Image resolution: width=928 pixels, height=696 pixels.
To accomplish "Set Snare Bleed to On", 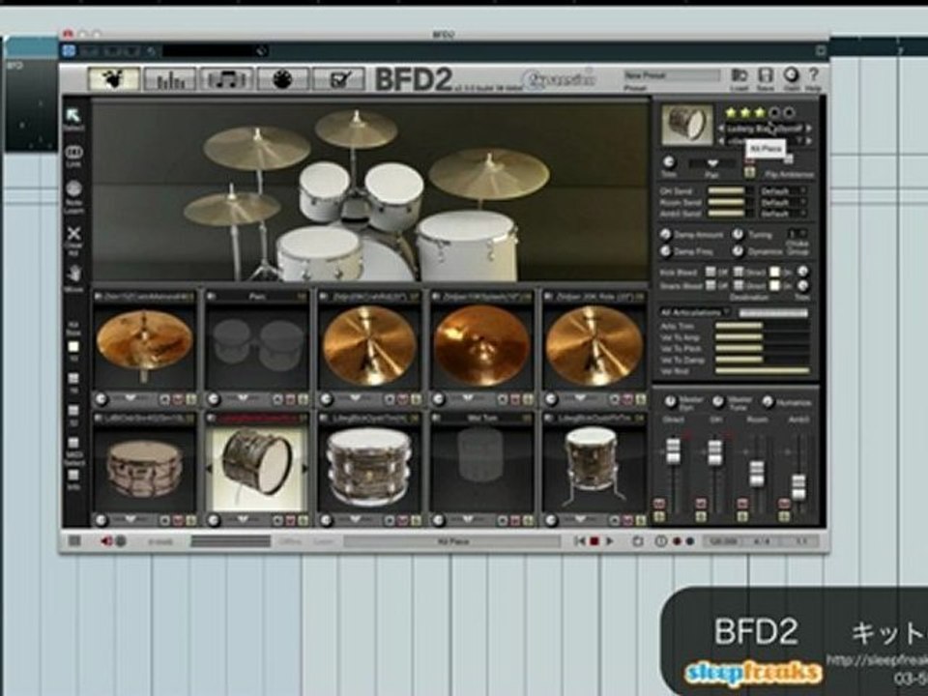I will (774, 285).
